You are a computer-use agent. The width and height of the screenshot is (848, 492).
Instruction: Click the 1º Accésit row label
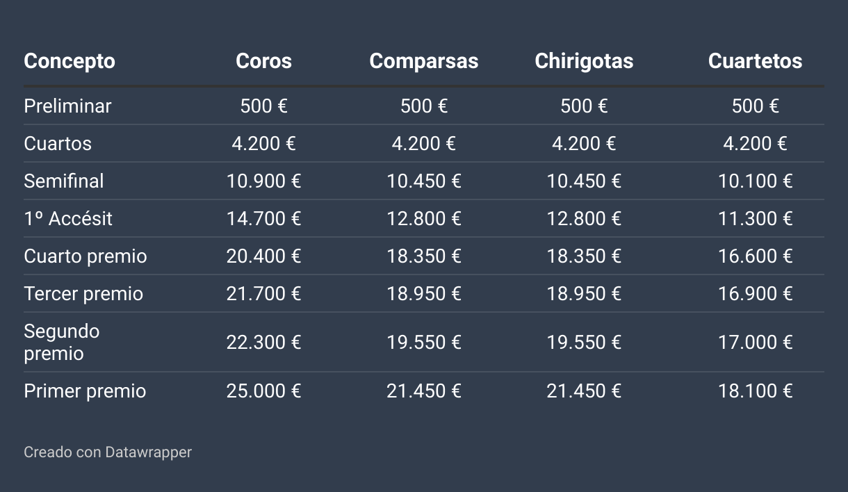click(x=68, y=219)
